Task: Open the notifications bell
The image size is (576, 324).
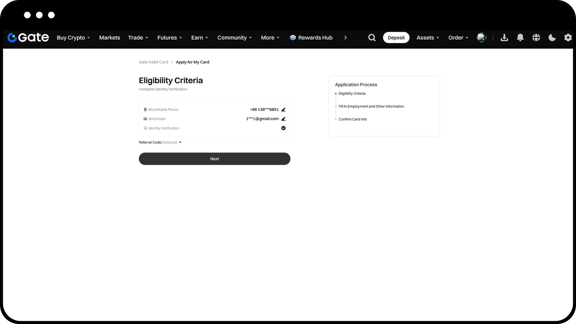Action: tap(520, 38)
